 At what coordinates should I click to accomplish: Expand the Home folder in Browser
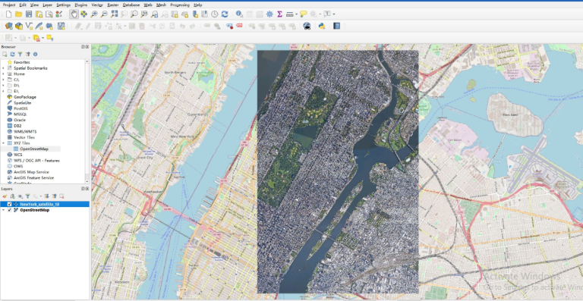(x=3, y=74)
